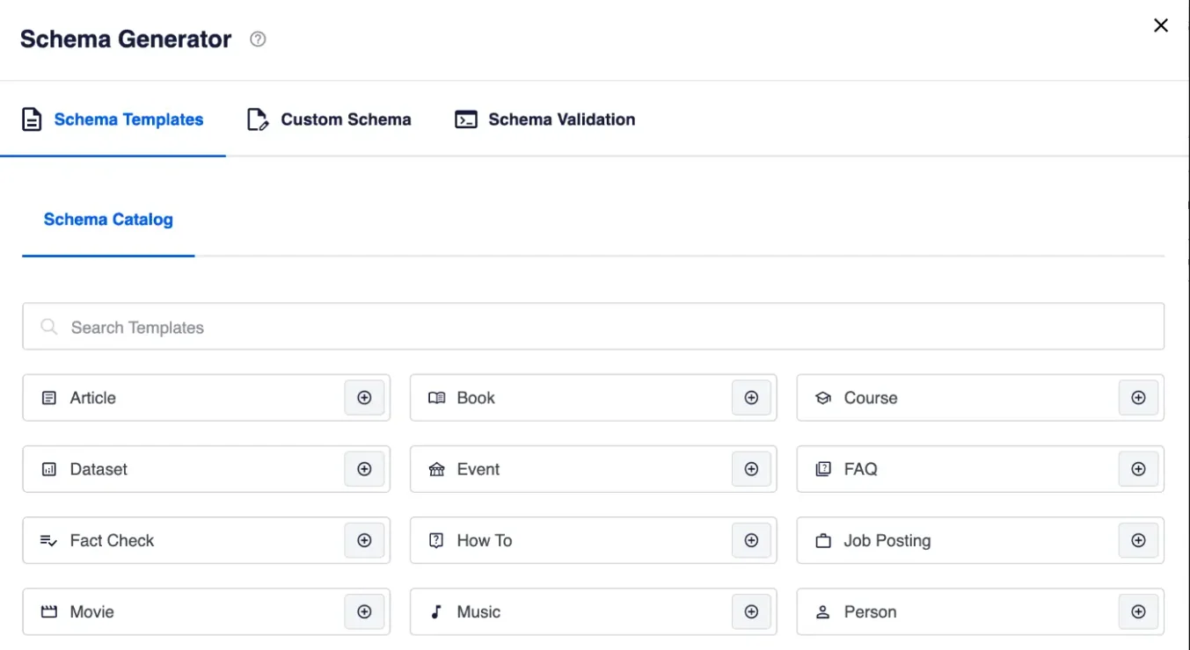Open the help icon beside Schema Generator

pos(258,40)
